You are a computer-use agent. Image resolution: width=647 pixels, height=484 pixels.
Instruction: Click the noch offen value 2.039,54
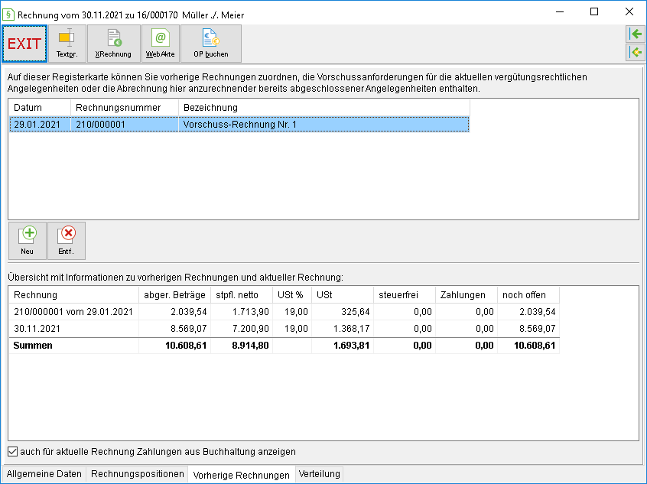tap(537, 311)
